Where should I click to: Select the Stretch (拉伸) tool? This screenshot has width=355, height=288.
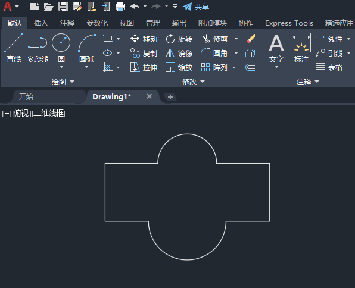(x=144, y=67)
